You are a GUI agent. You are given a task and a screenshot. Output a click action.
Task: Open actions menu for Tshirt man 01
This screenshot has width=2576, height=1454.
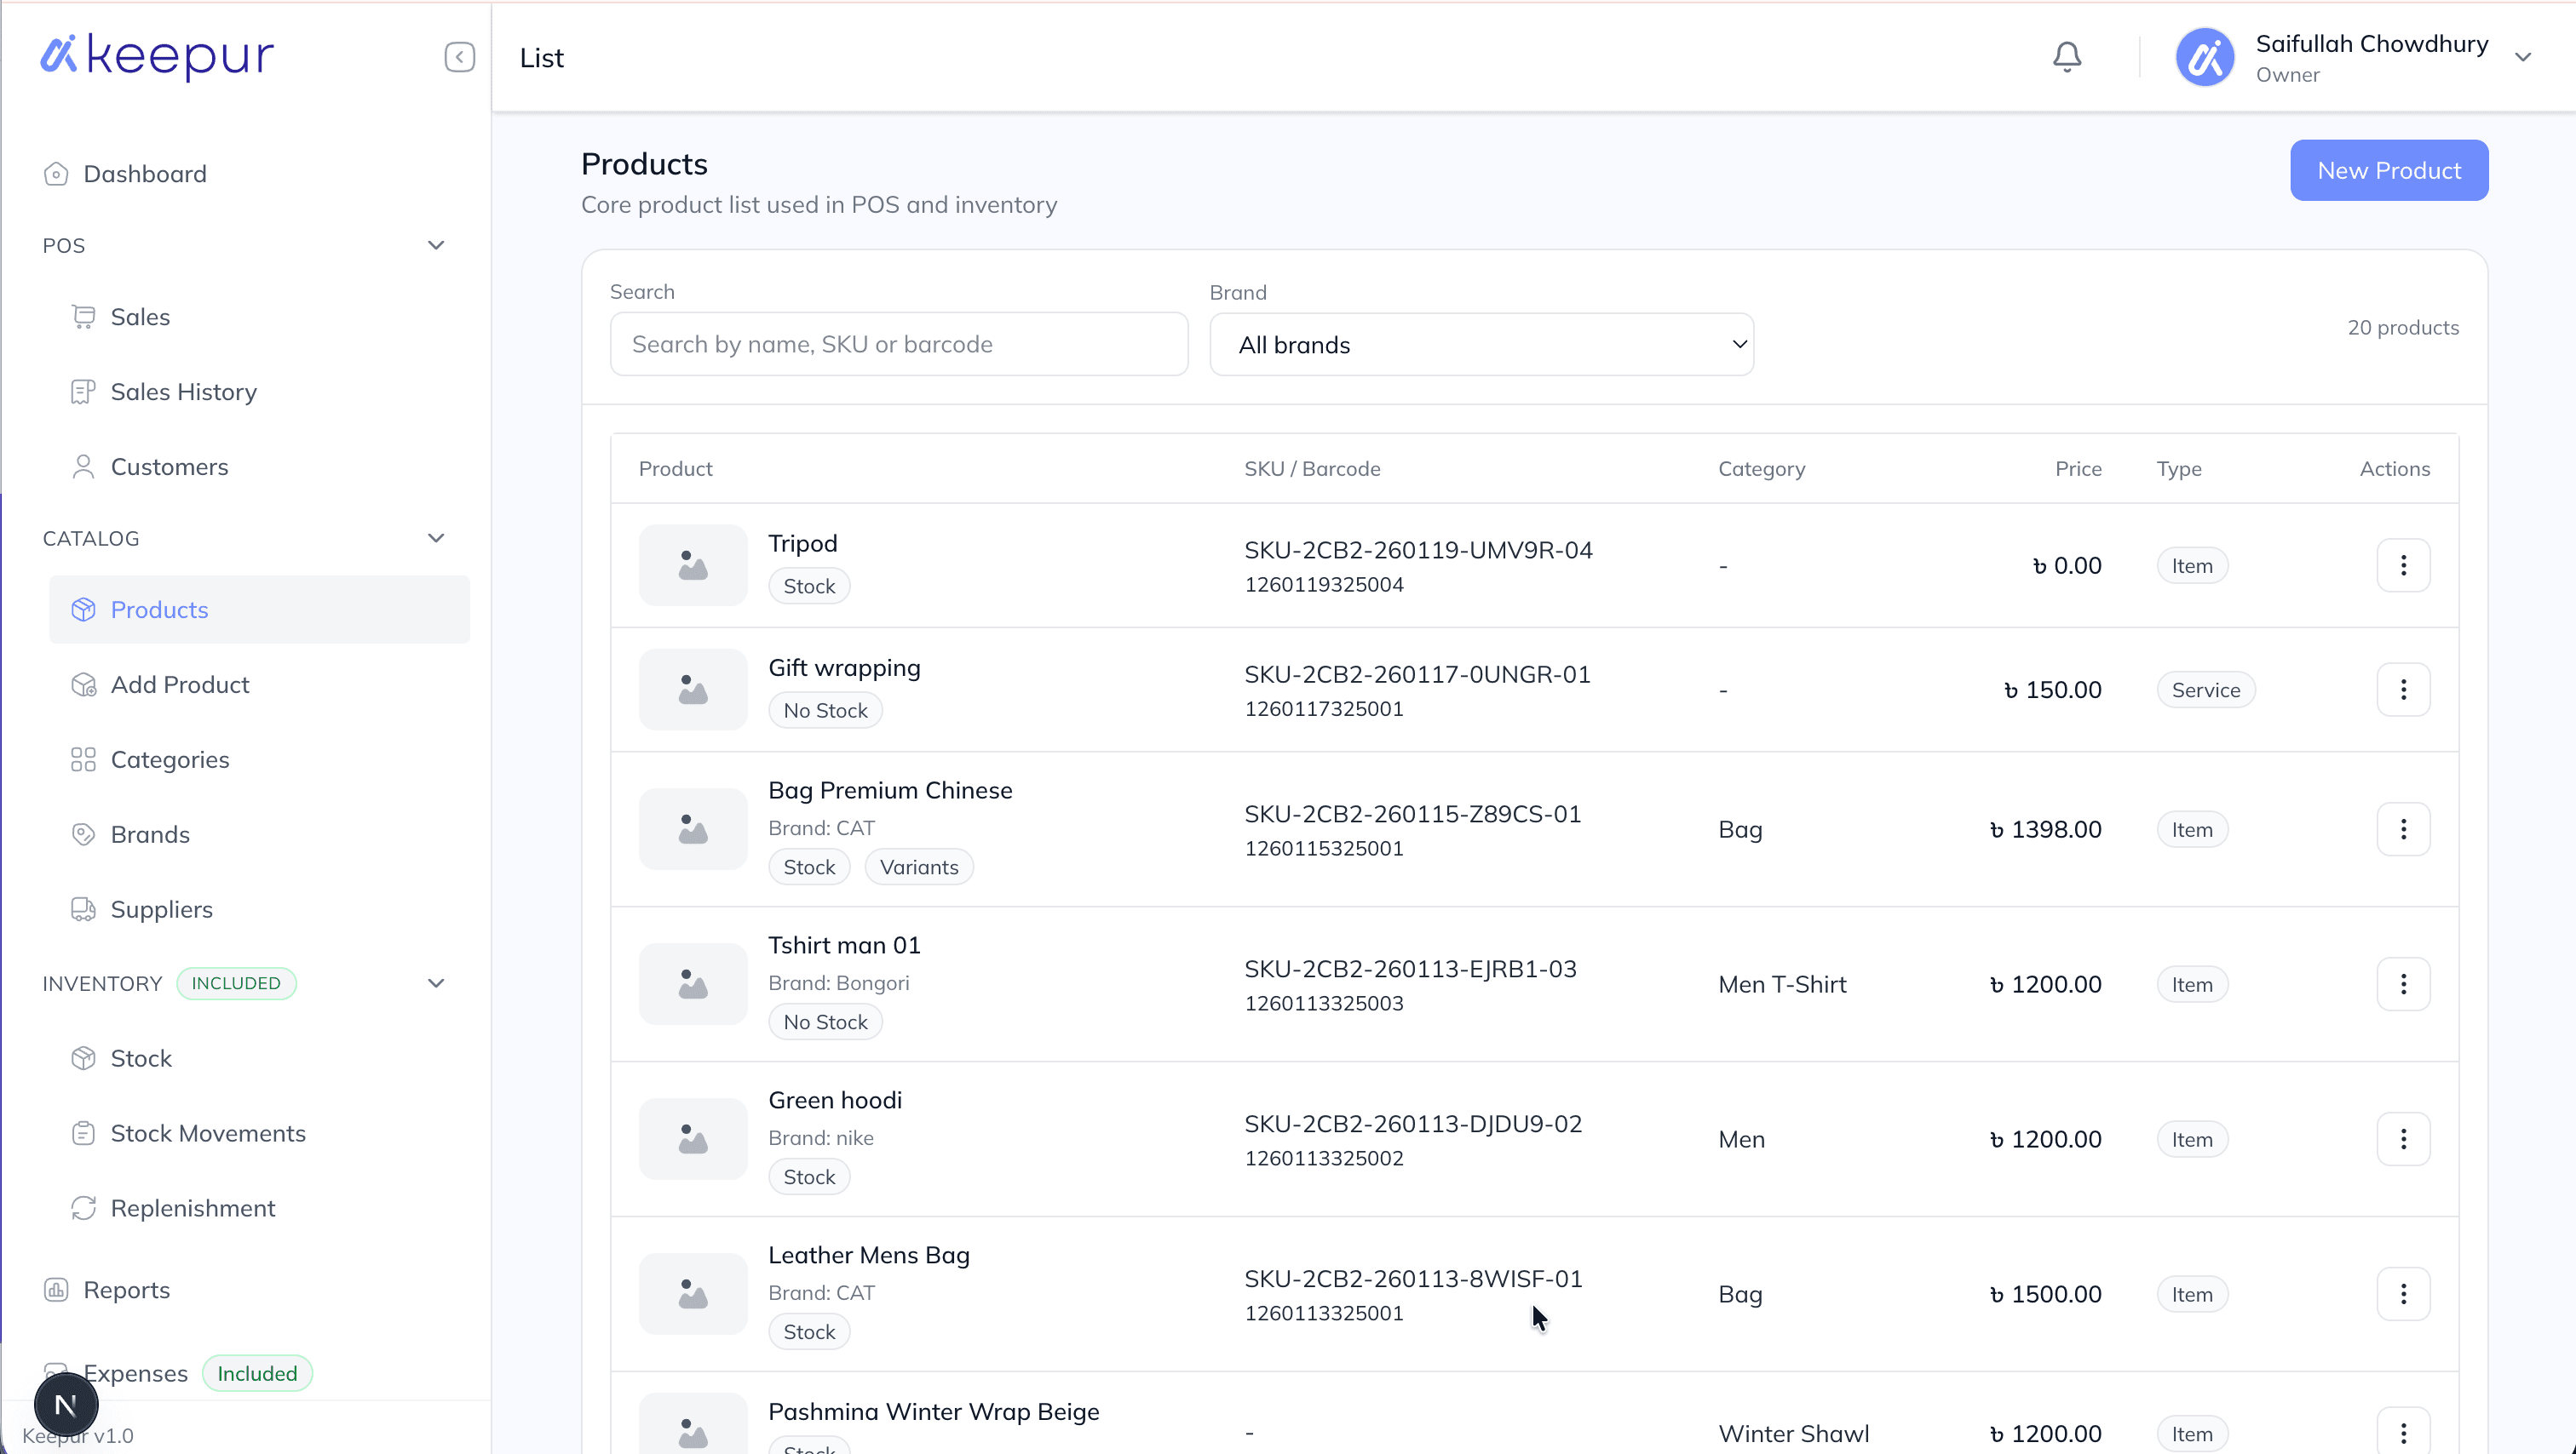point(2403,984)
